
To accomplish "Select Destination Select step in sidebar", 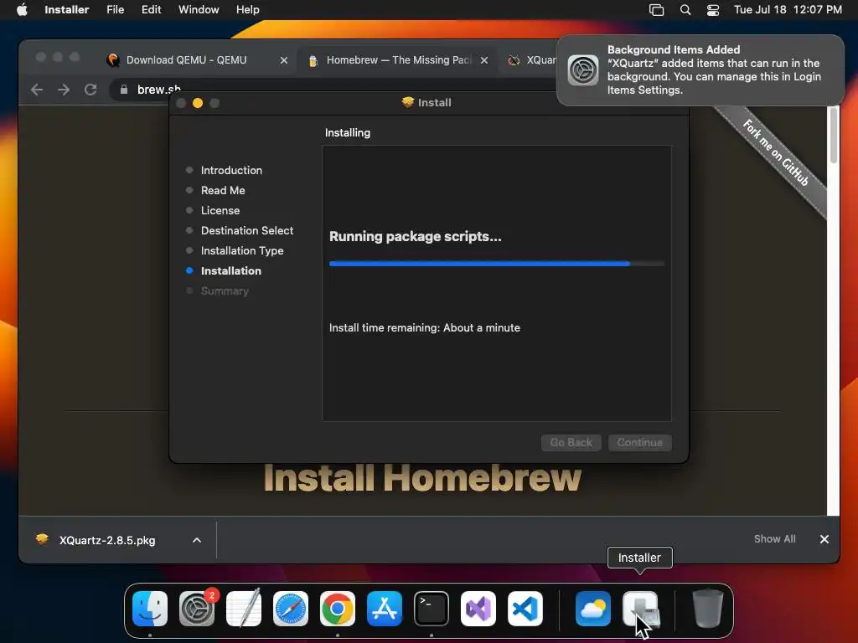I will click(247, 231).
